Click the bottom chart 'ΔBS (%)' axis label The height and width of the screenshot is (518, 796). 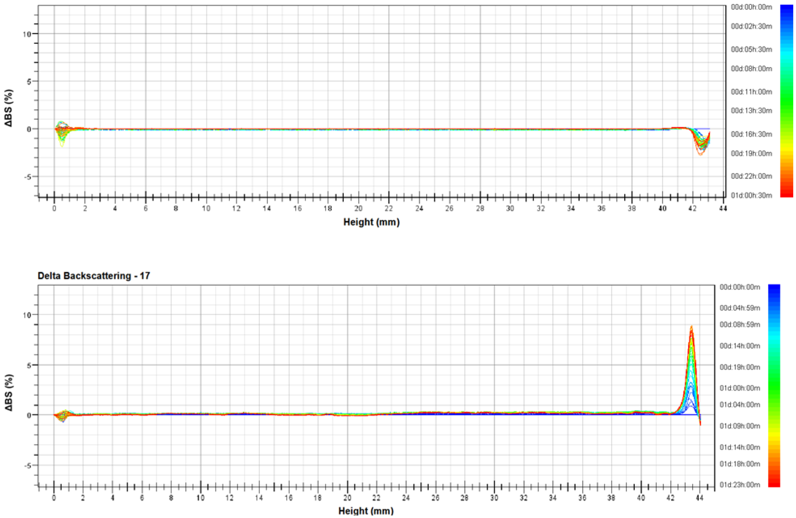[x=8, y=393]
